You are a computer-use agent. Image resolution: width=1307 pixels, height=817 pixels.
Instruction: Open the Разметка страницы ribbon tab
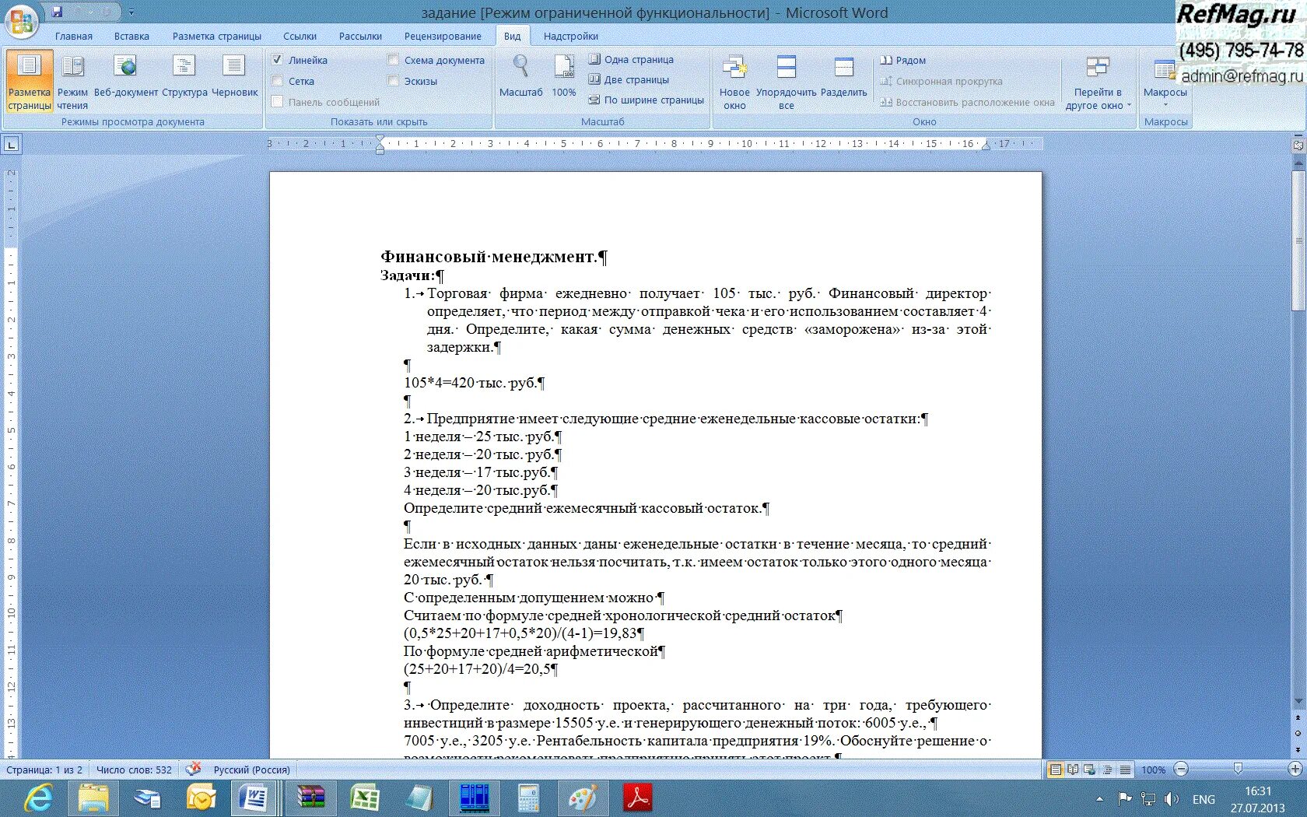(217, 36)
